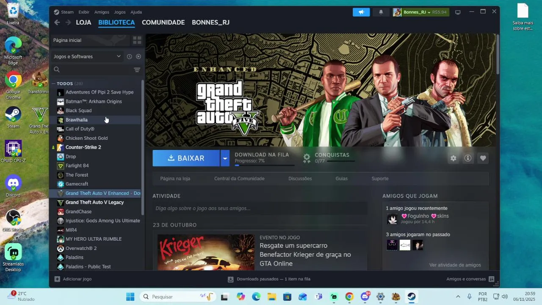Click the download progress bar

click(264, 166)
